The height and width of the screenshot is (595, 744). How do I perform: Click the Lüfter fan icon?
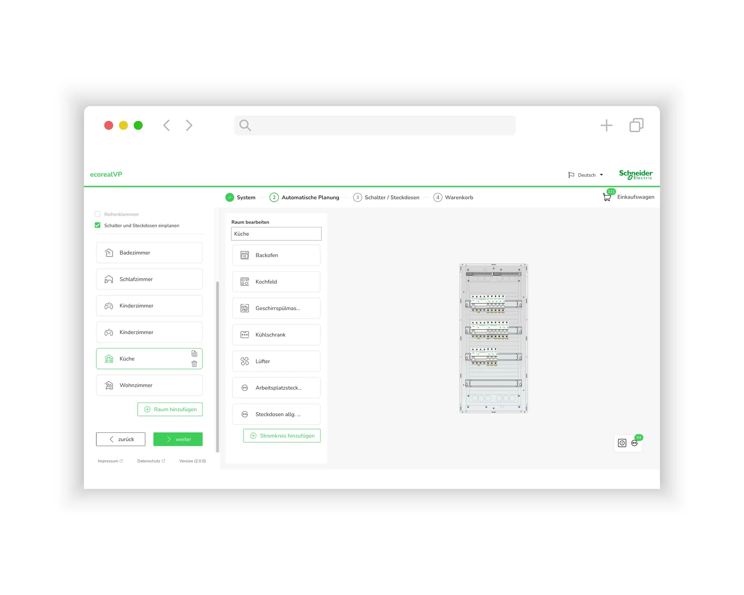tap(245, 361)
